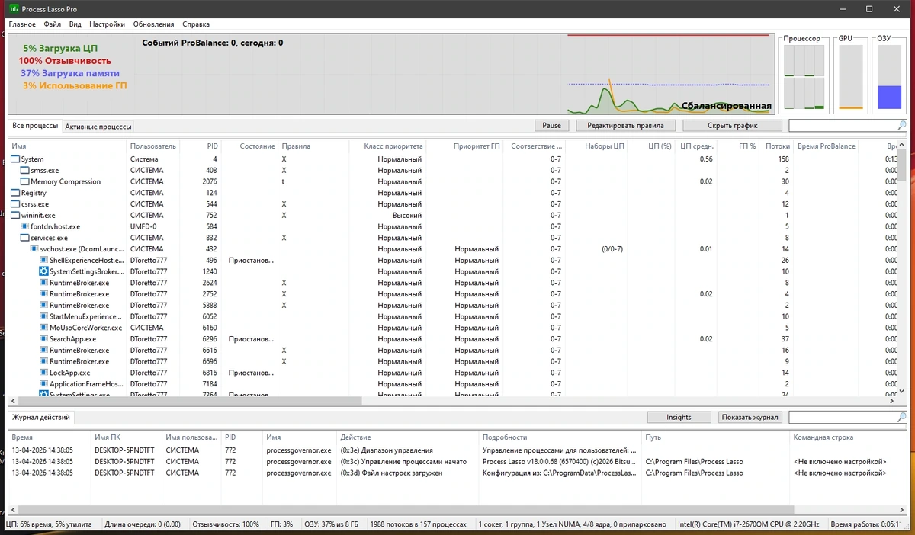
Task: Click the ShellExperienceHost process icon
Action: pyautogui.click(x=43, y=260)
